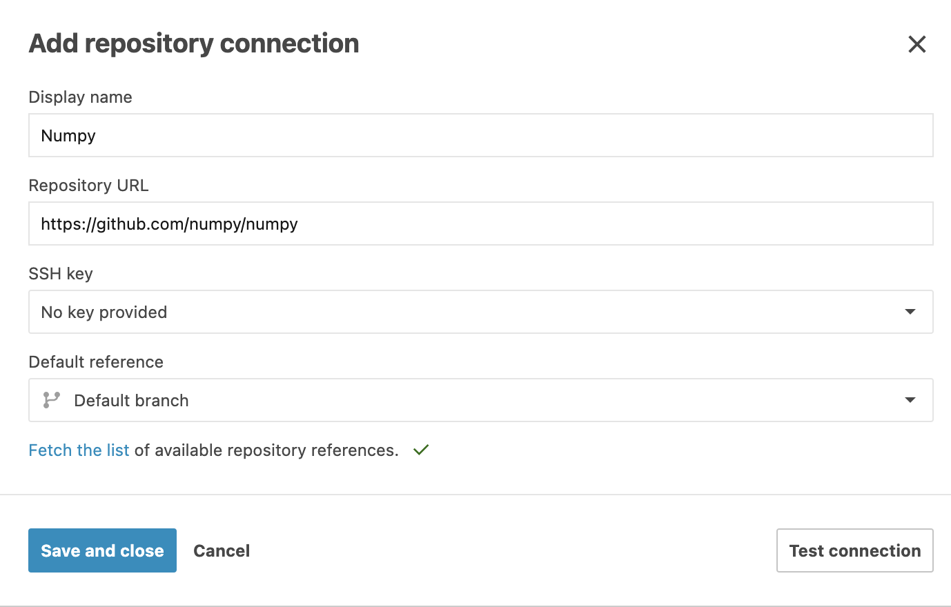951x607 pixels.
Task: Click the Numpy display name text
Action: 68,135
